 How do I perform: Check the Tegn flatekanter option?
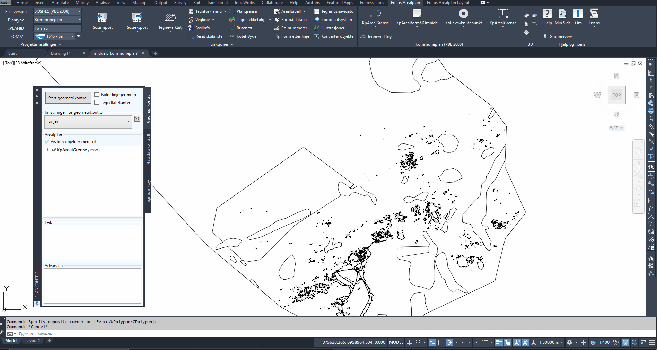point(97,103)
